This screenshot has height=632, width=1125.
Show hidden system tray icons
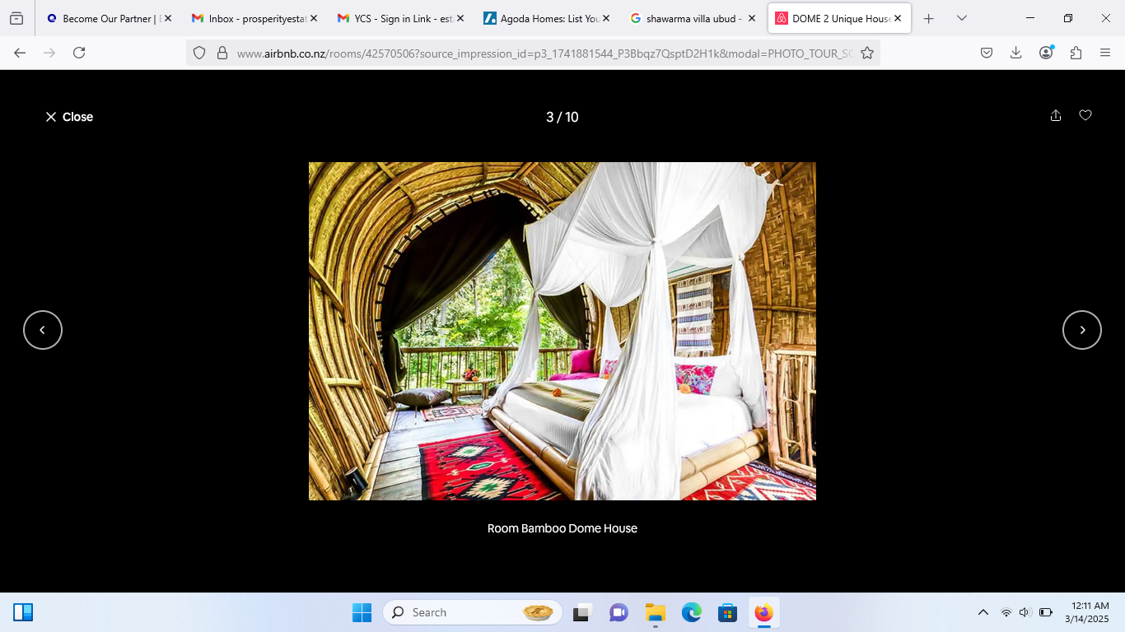[x=983, y=612]
